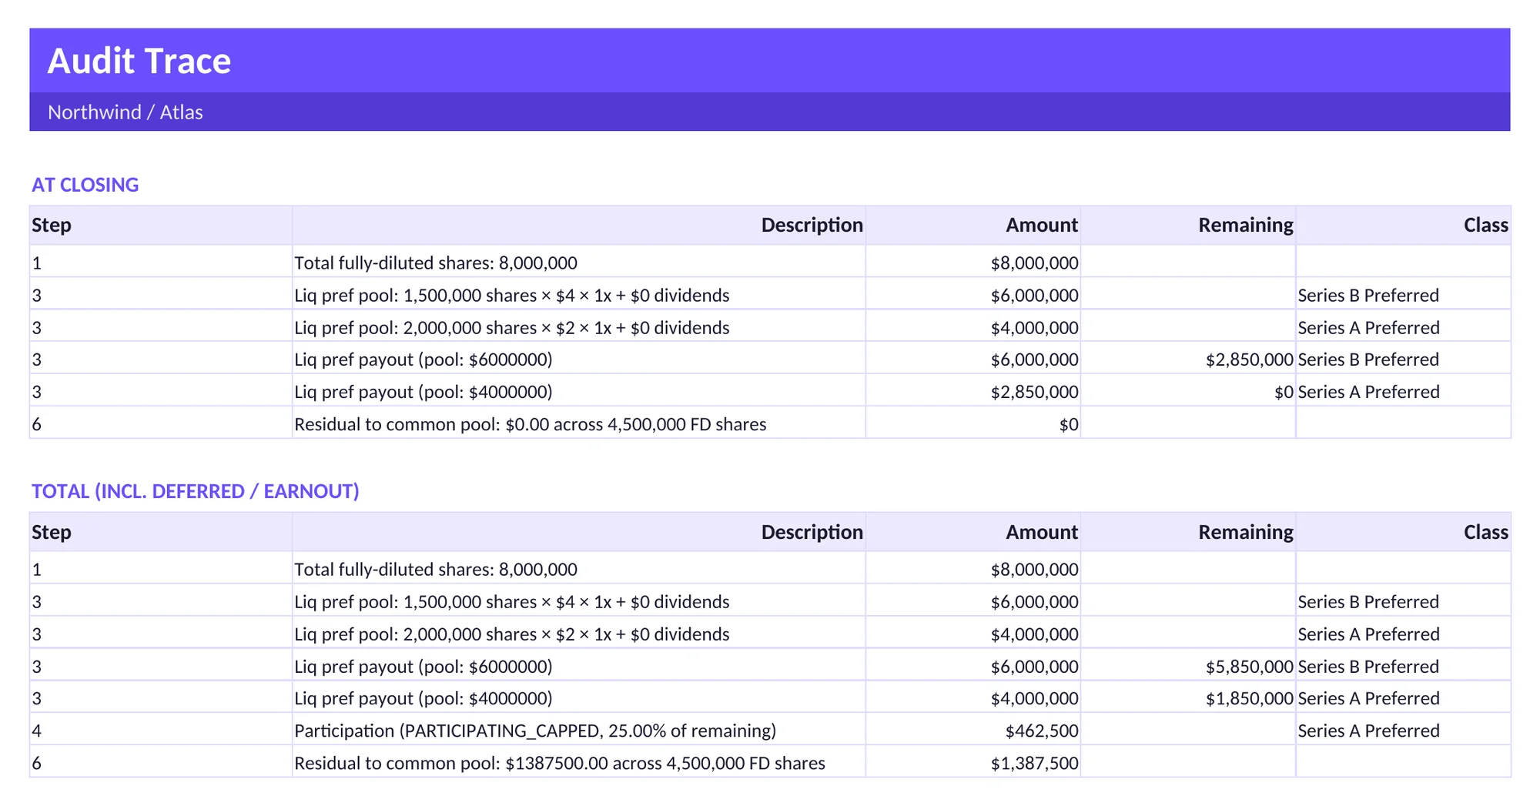Select the $8,000,000 amount in the At Closing table
1540x806 pixels.
point(1034,263)
